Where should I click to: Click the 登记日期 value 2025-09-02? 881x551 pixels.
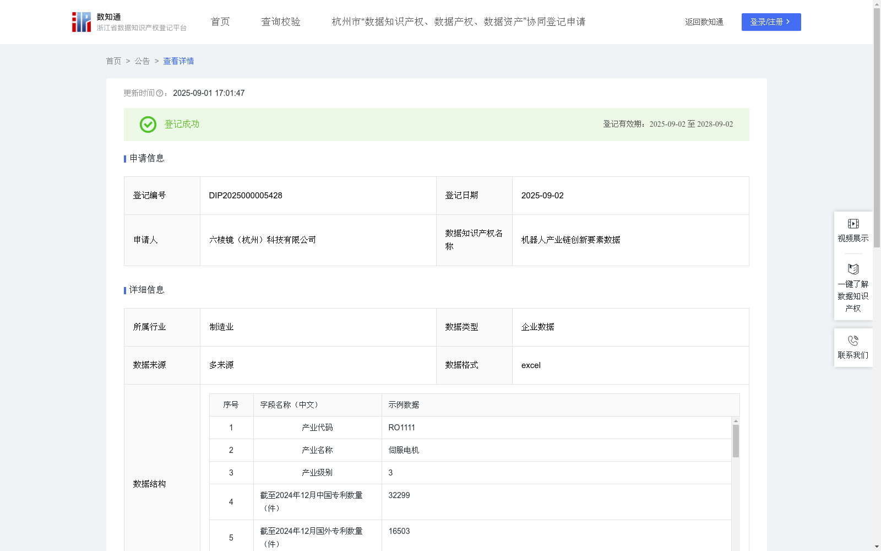tap(542, 196)
